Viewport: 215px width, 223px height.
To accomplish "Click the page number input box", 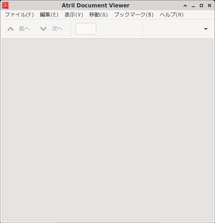I will (86, 29).
